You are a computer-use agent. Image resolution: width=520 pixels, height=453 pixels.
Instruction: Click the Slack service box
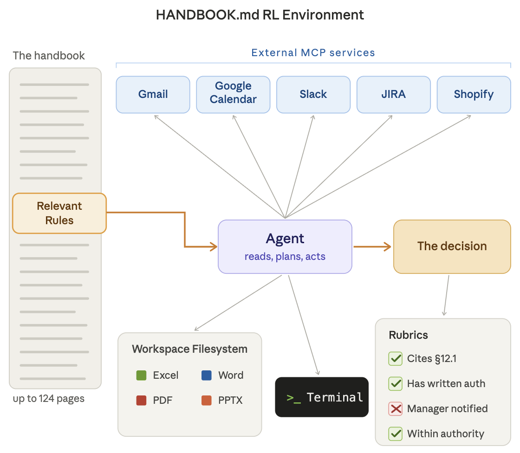tap(313, 95)
